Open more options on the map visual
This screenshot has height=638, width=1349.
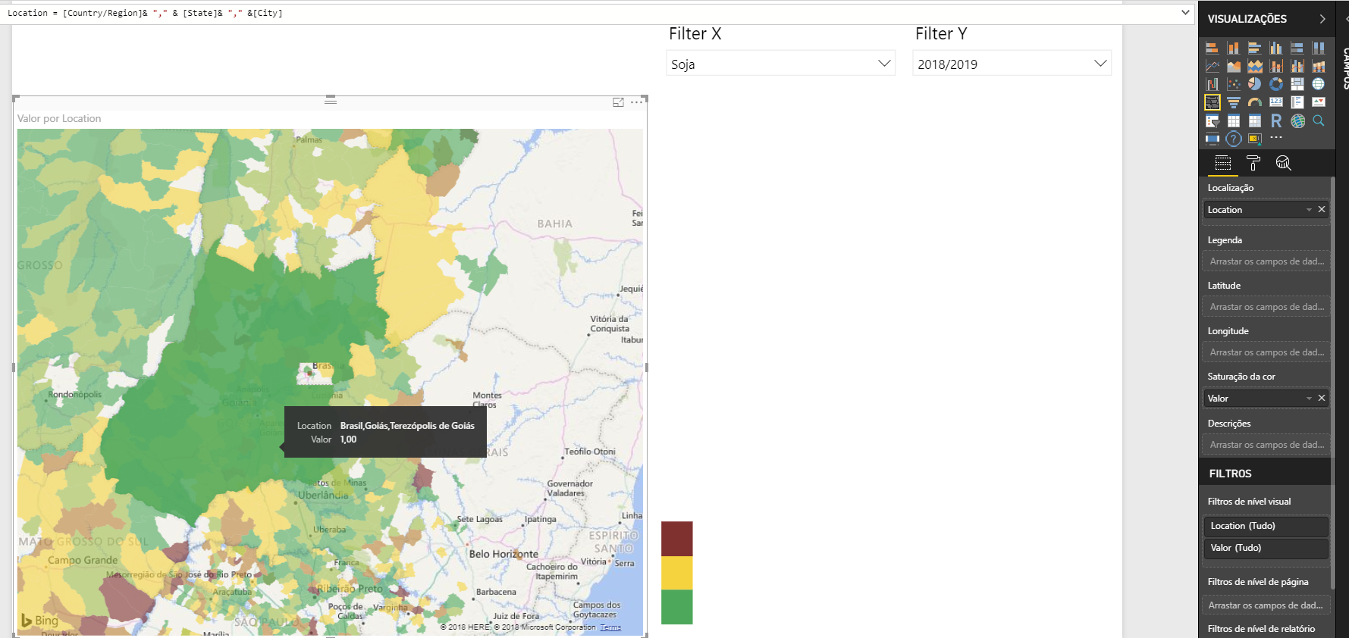tap(636, 102)
